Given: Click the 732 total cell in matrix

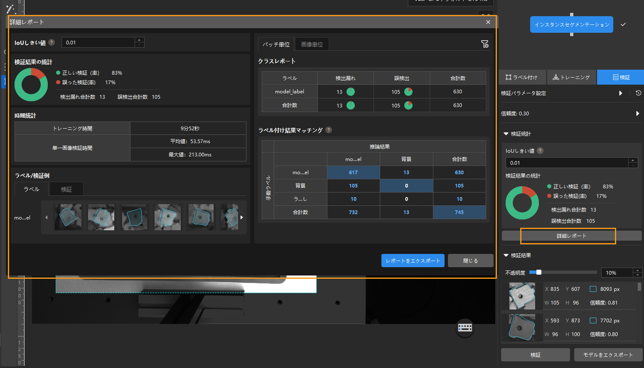Looking at the screenshot, I should point(354,212).
